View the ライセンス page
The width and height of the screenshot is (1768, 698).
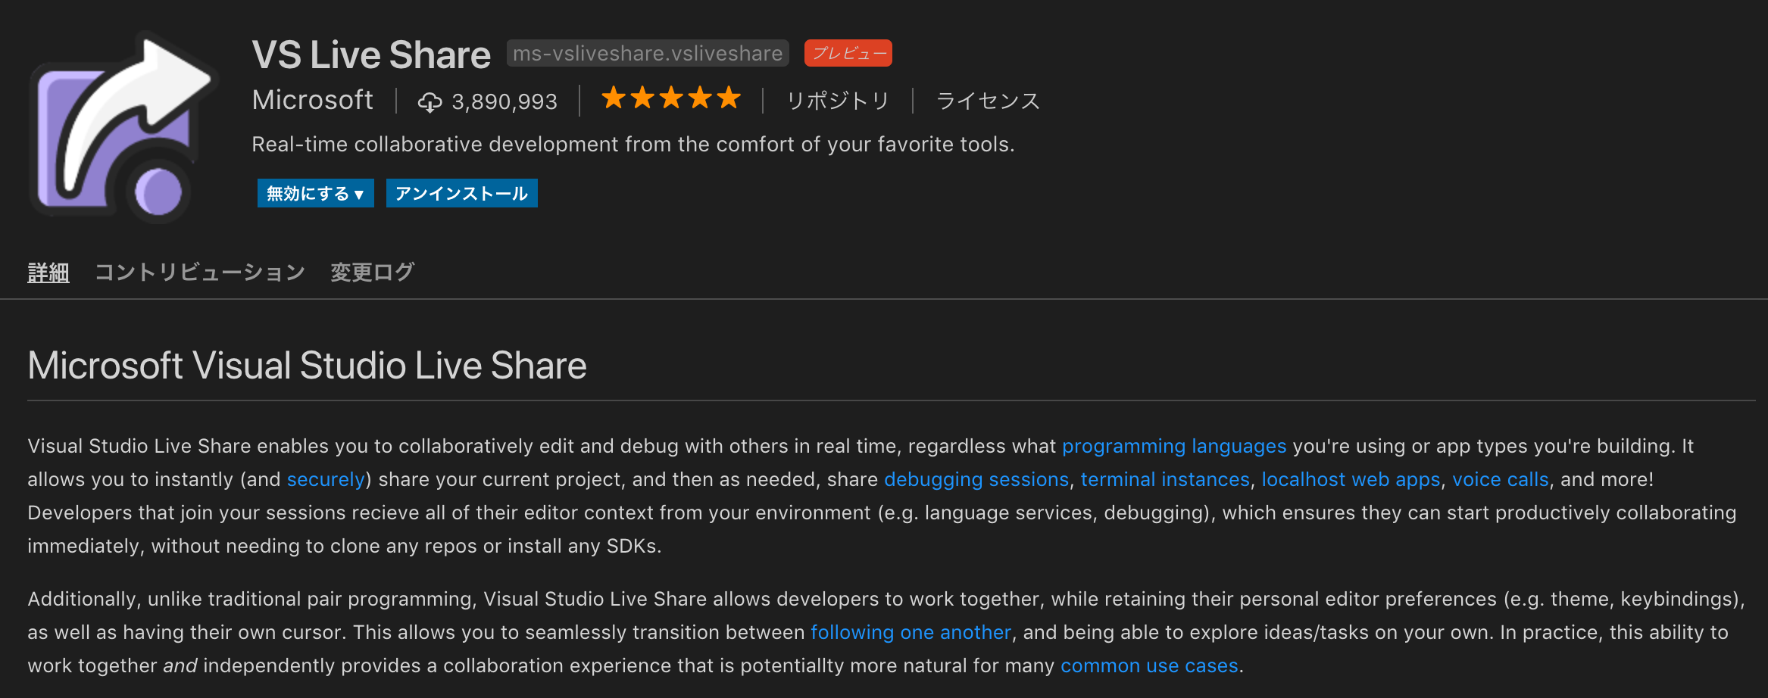click(x=989, y=100)
